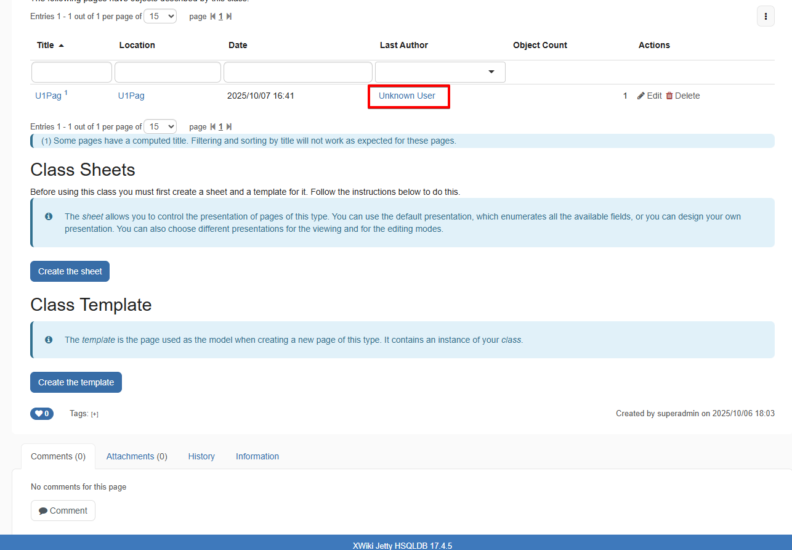
Task: Go to last page in bottom pagination
Action: pos(229,127)
